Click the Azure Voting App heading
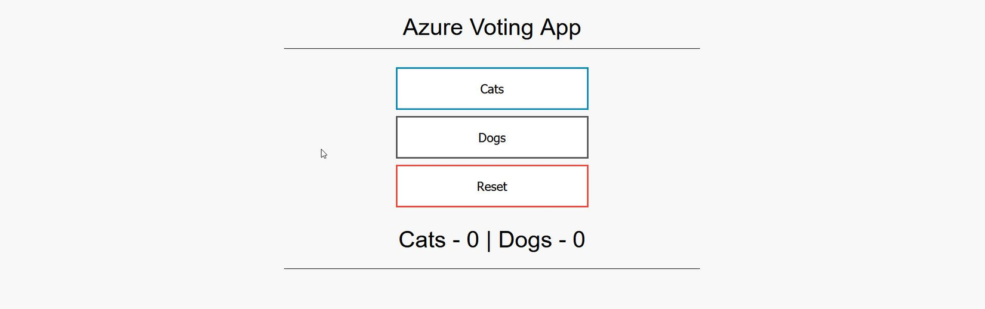The width and height of the screenshot is (985, 309). click(x=491, y=27)
